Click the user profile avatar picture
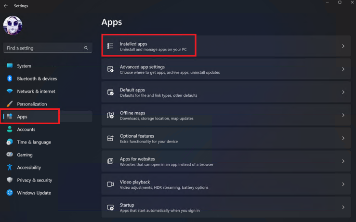This screenshot has height=222, width=356. (13, 26)
